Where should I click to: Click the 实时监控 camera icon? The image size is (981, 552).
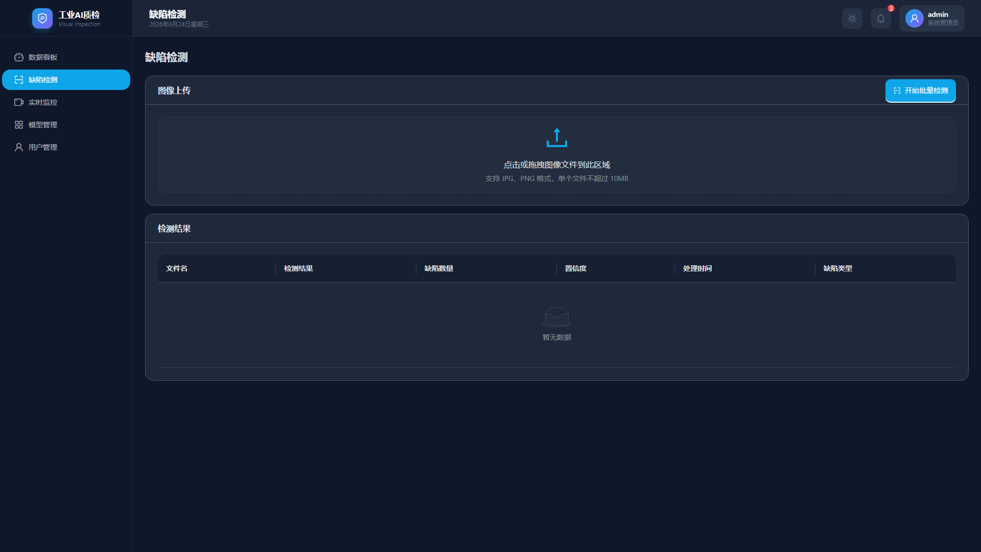click(x=19, y=102)
